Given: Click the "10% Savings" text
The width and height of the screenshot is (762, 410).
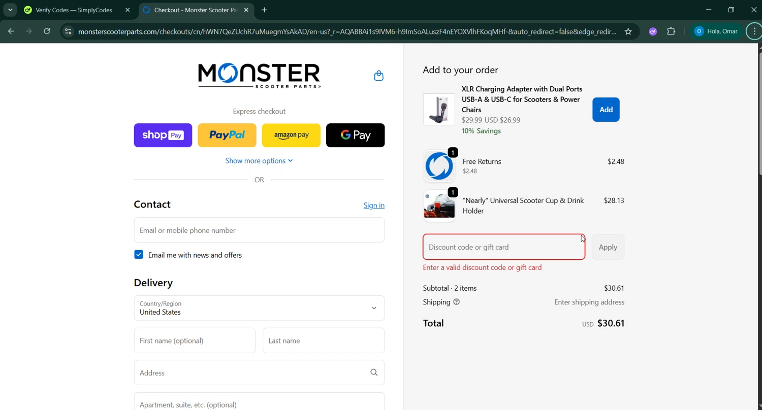Looking at the screenshot, I should [481, 131].
